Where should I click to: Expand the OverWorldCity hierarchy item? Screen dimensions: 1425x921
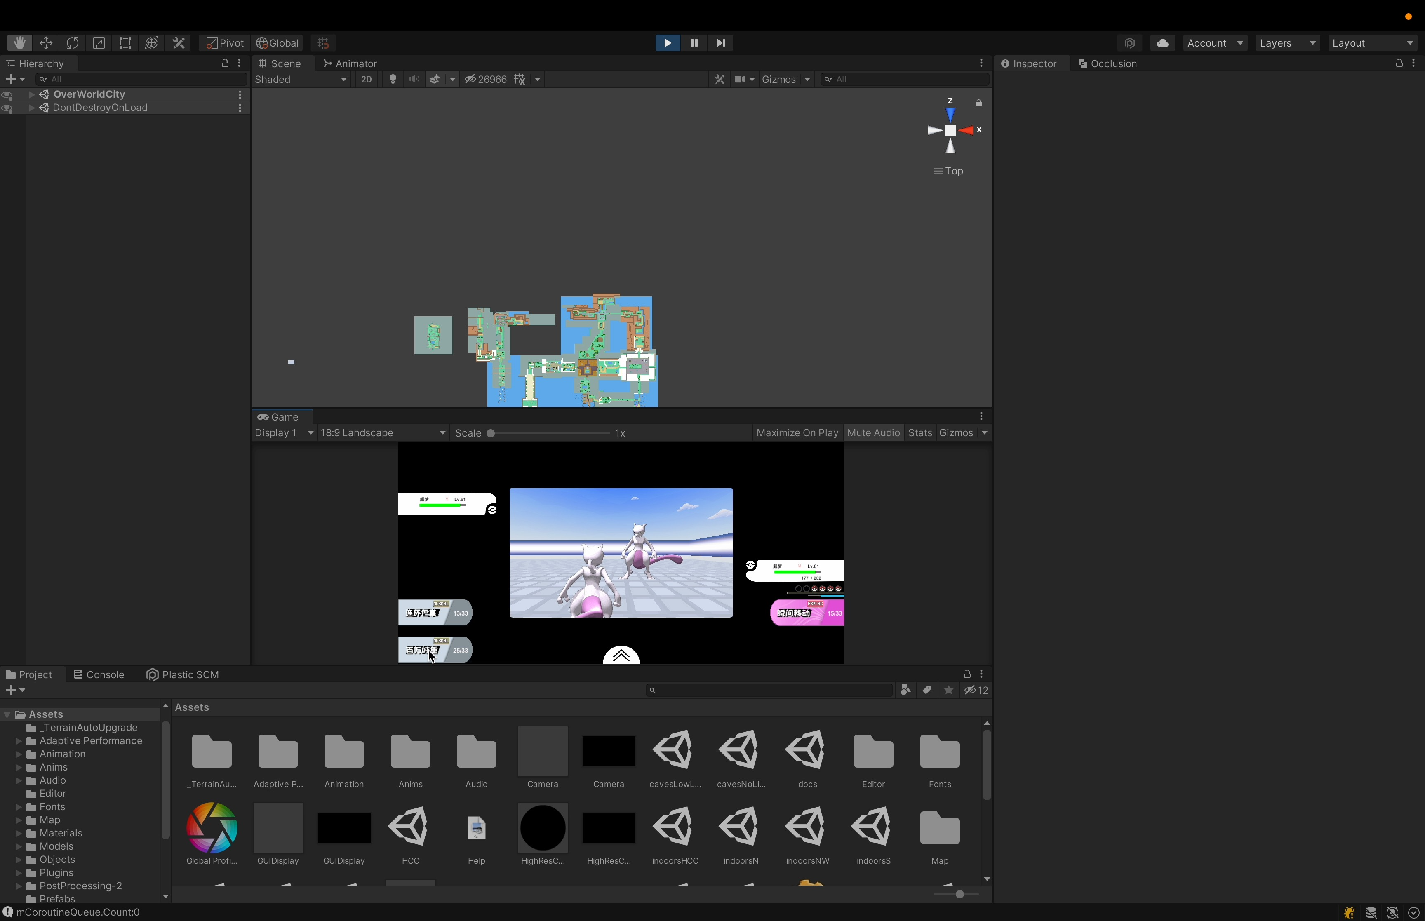29,94
